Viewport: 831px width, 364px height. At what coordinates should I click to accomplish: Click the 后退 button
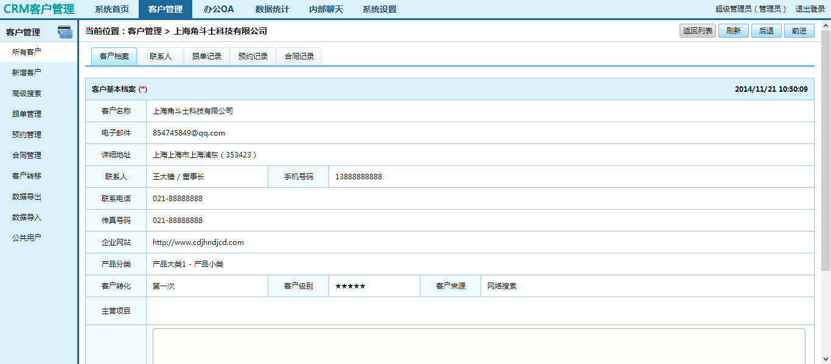[767, 31]
